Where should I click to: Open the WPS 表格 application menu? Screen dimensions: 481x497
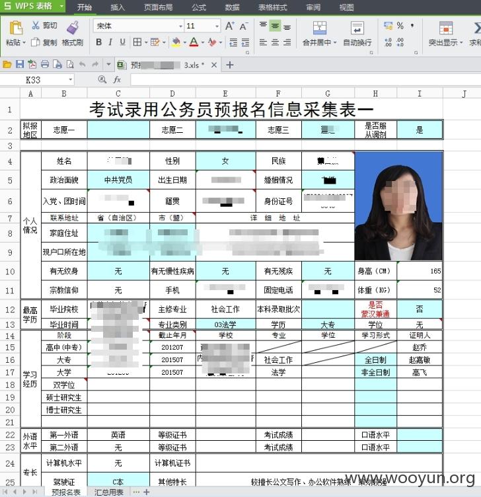[x=32, y=6]
